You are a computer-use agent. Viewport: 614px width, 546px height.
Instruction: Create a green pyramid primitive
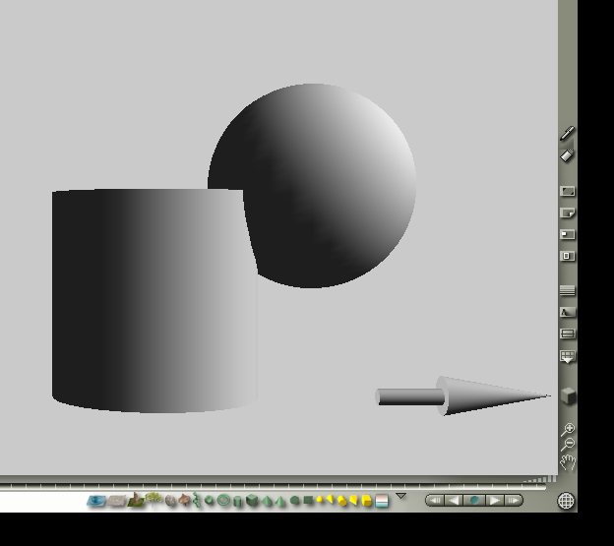coord(267,501)
